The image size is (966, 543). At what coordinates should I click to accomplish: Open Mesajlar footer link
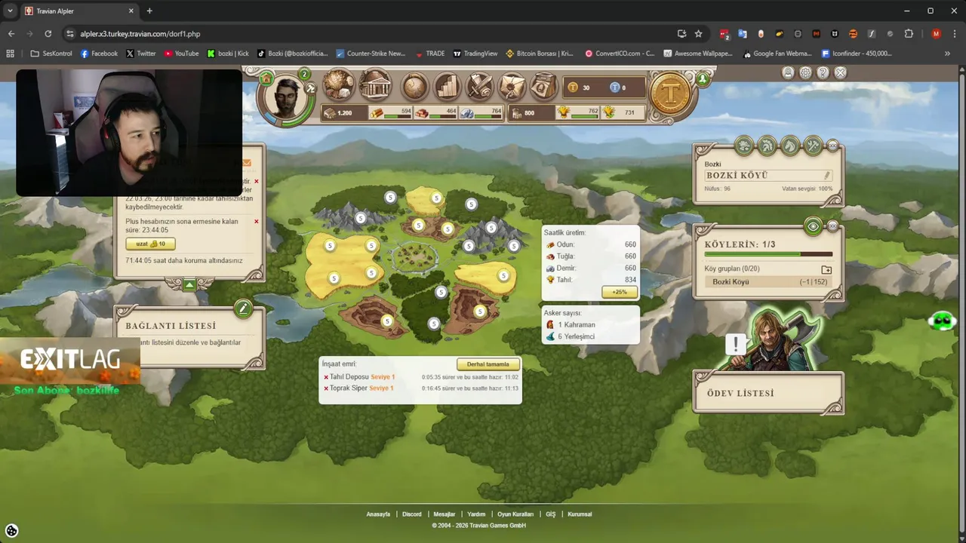tap(445, 514)
